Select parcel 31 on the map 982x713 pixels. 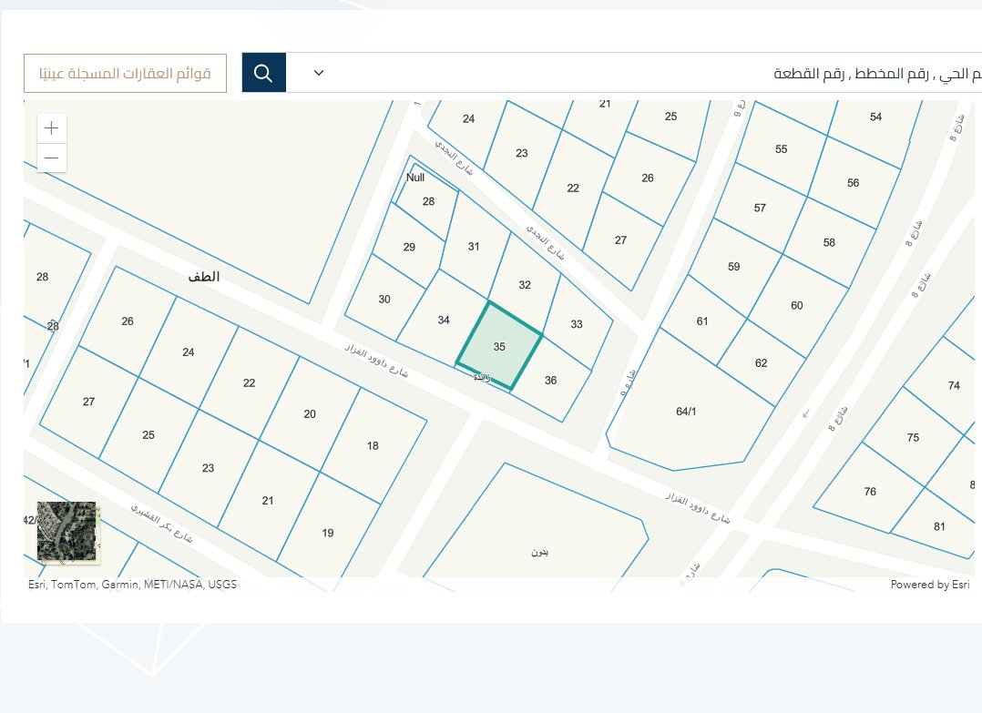click(x=474, y=247)
